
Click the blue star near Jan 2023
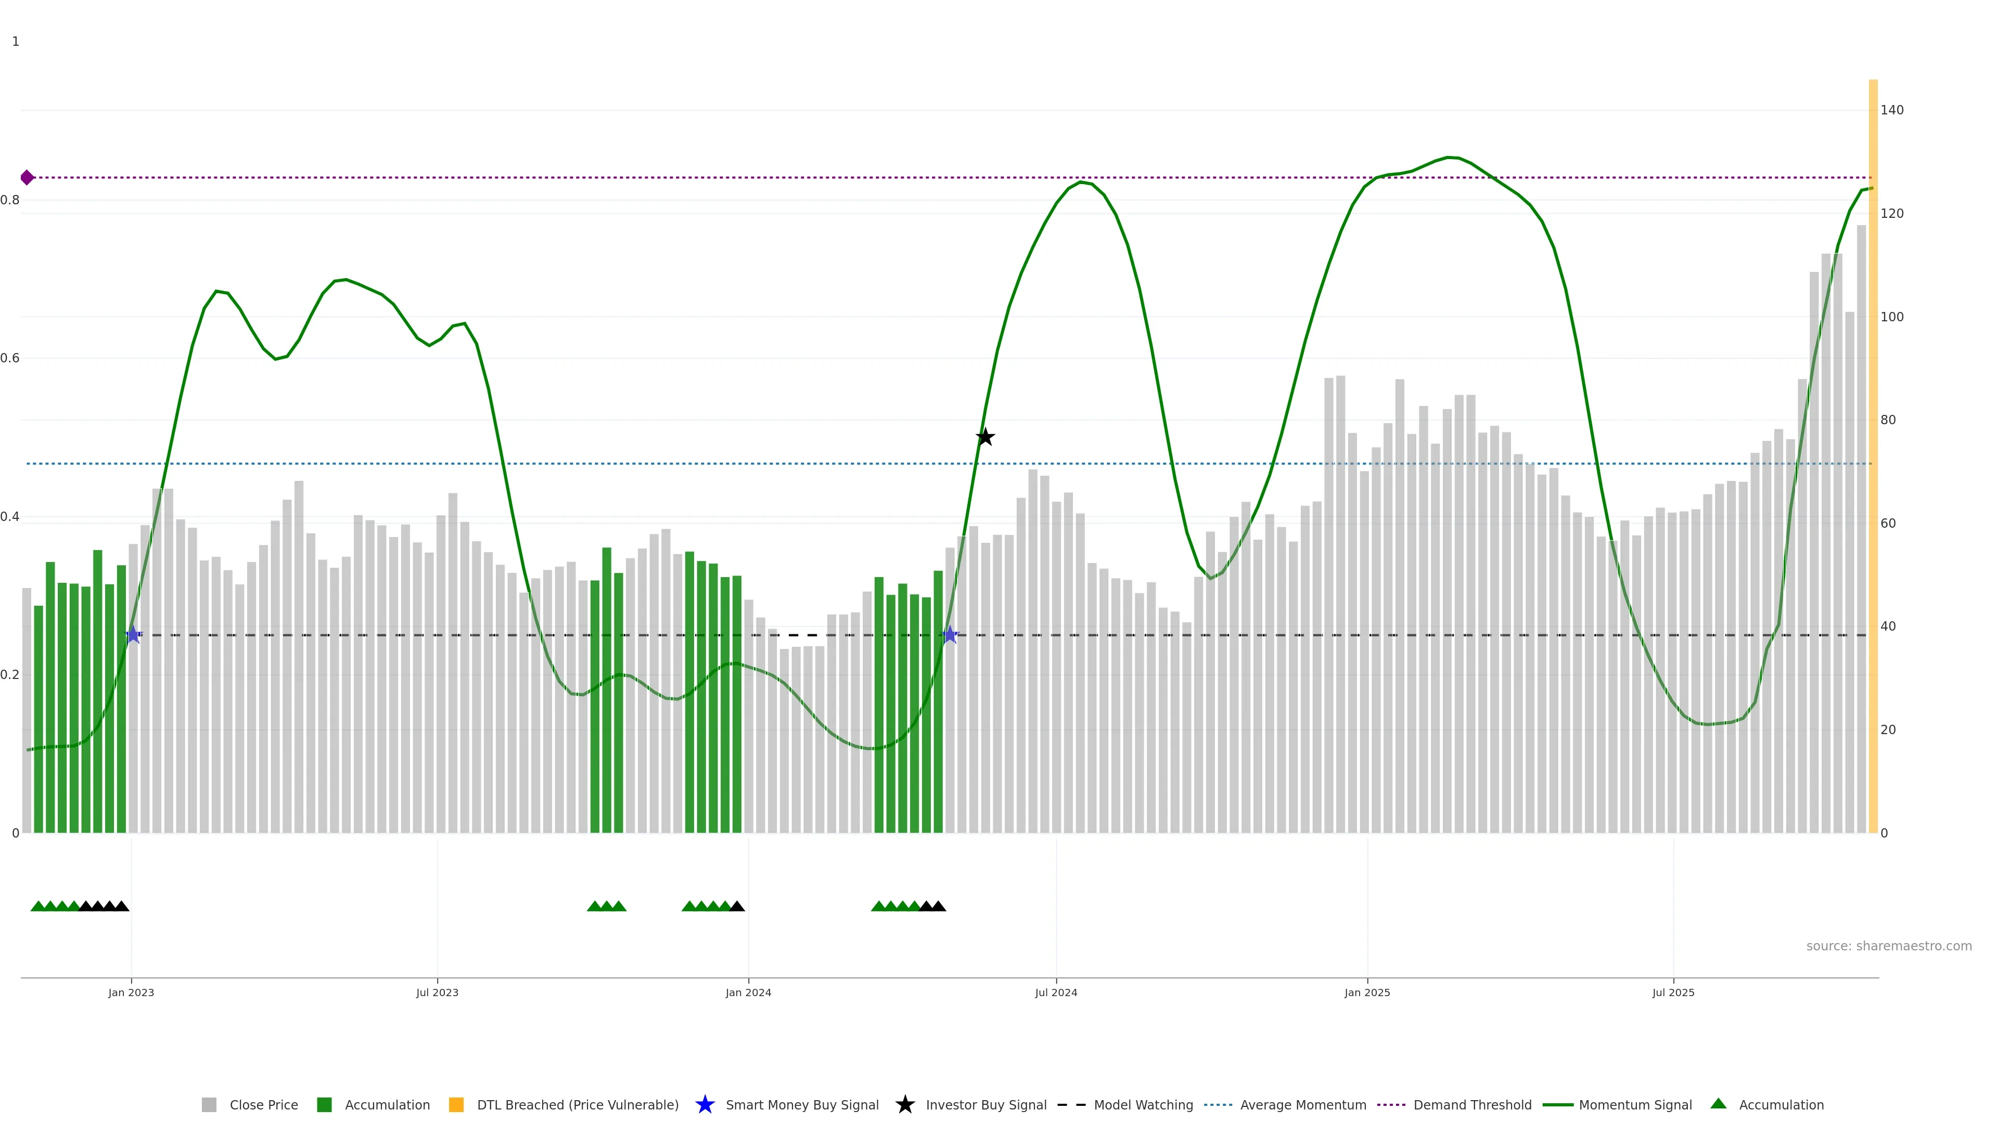click(x=133, y=635)
